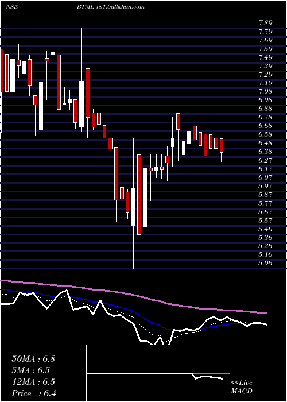Screen dimensions: 287x402
Task: Click the BTML ns1.bullkhan.com title text
Action: click(x=110, y=7)
